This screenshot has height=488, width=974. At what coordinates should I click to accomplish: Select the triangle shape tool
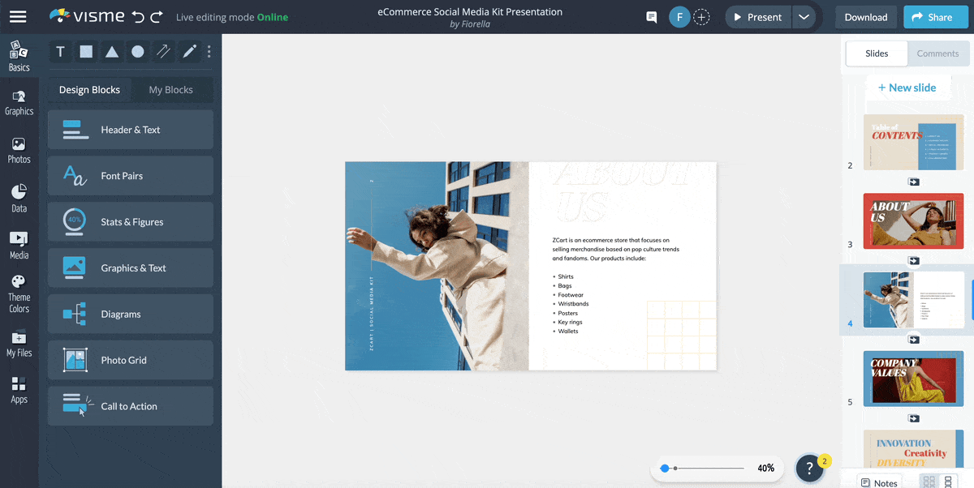[x=112, y=51]
